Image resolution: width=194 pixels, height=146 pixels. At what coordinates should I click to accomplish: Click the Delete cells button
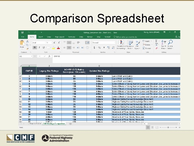click(147, 45)
